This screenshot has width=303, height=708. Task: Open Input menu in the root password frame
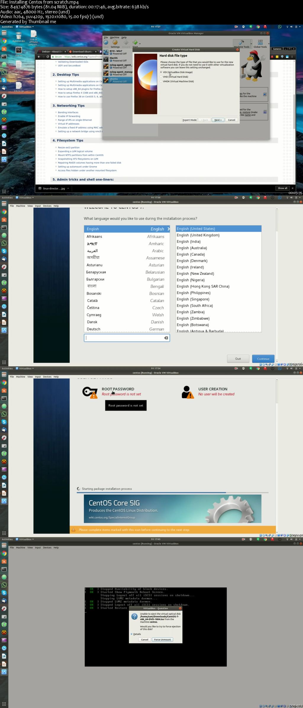click(38, 377)
